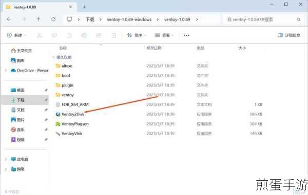Click the Rename icon in toolbar
The width and height of the screenshot is (308, 195).
(x=84, y=35)
